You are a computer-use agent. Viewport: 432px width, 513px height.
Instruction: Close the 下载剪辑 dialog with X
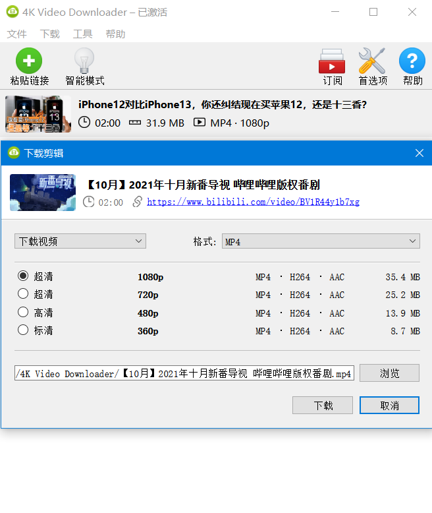click(x=419, y=153)
